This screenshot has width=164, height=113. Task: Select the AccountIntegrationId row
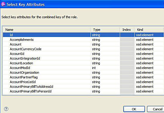pos(83,58)
